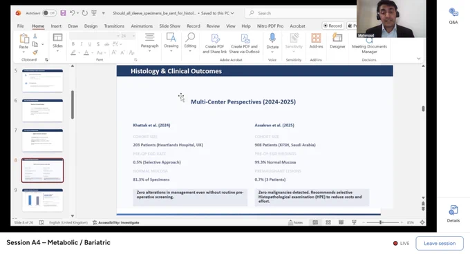Image resolution: width=470 pixels, height=254 pixels.
Task: Click Create PDF and Share via Outlook
Action: tap(244, 43)
